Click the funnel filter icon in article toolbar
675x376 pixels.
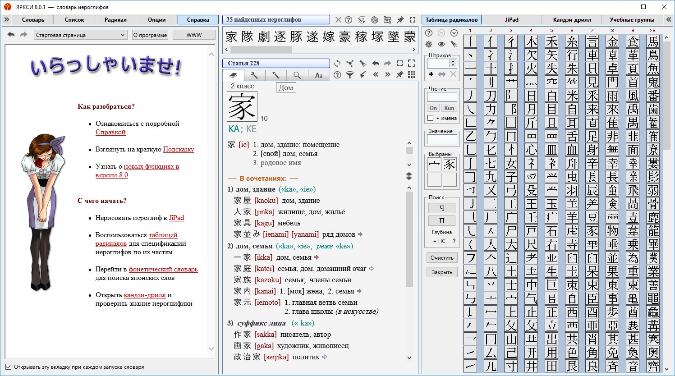[x=350, y=75]
